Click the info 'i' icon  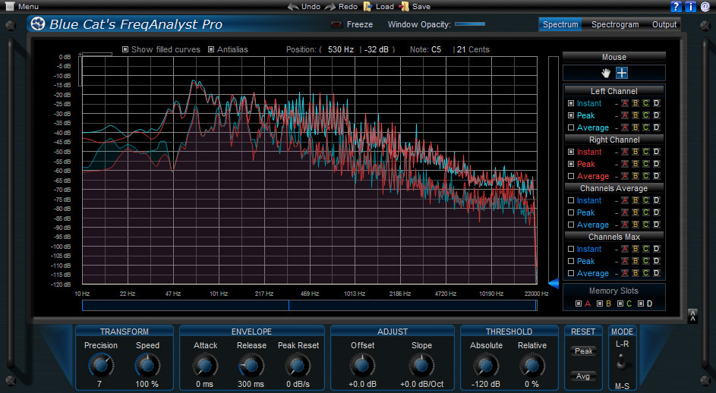point(690,7)
